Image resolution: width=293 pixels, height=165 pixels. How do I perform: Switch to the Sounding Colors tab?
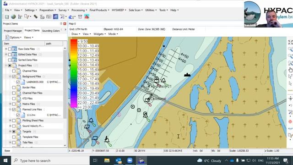point(51,31)
